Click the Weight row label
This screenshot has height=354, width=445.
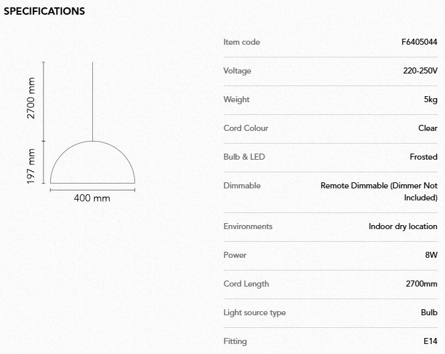(237, 100)
